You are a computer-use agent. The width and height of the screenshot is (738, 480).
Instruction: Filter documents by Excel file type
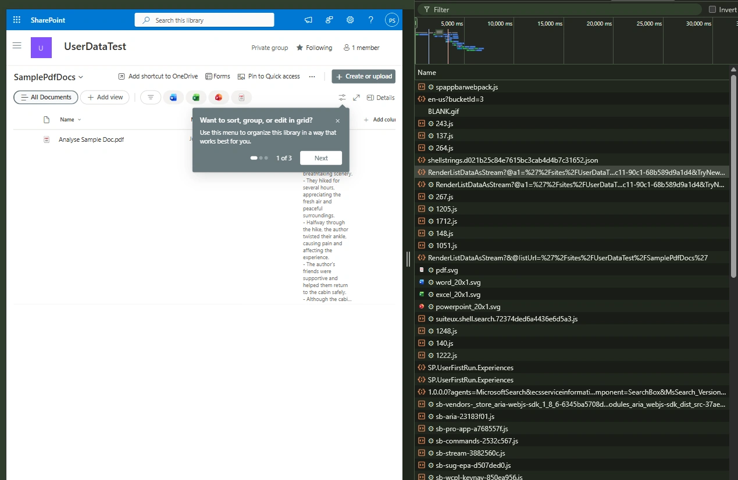196,98
